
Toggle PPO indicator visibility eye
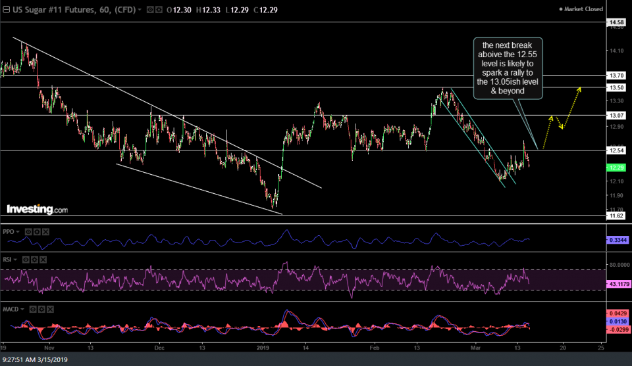(27, 232)
